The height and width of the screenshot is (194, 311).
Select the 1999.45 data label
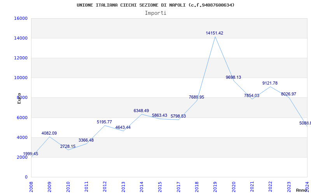click(x=31, y=154)
